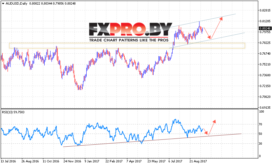Select the 0.69135 price axis label

(x=265, y=107)
